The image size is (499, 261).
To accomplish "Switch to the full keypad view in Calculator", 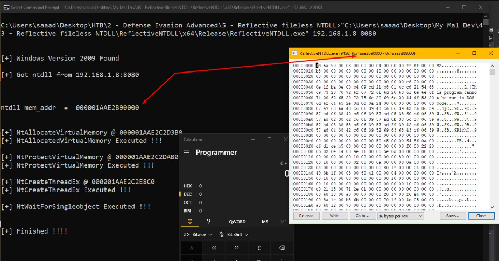I will point(190,222).
